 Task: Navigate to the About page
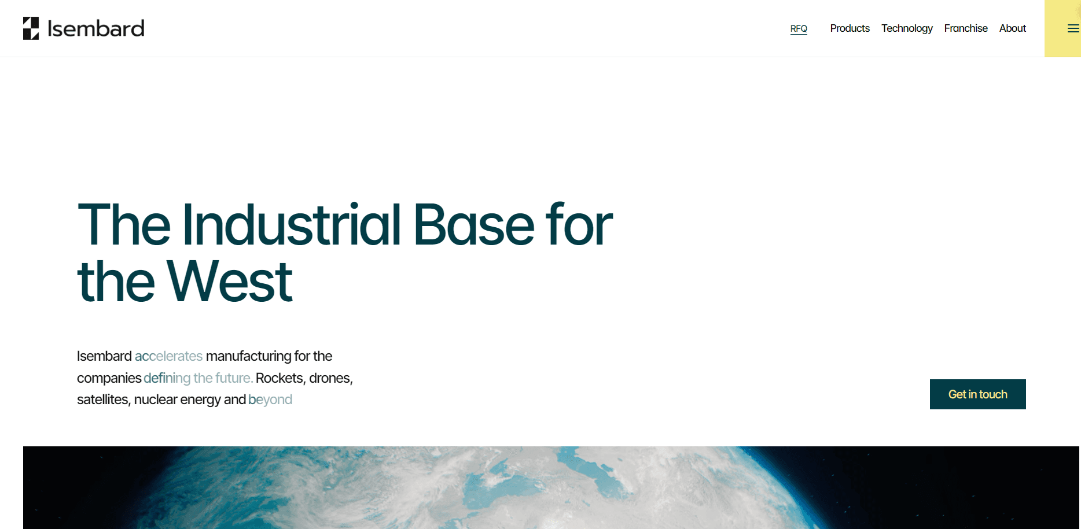pos(1013,28)
